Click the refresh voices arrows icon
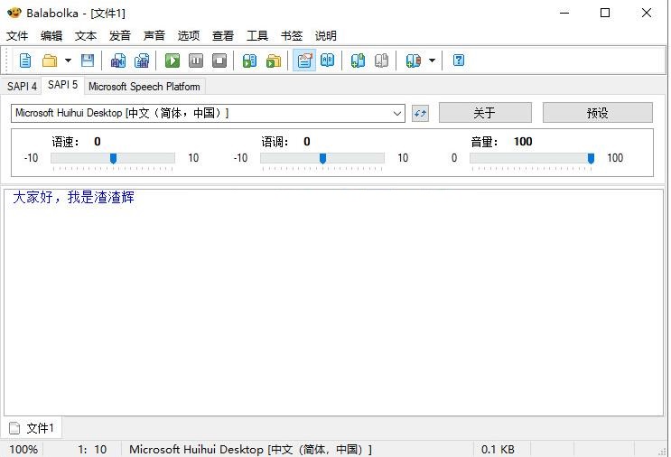Screen dimensions: 671x457 [x=420, y=114]
